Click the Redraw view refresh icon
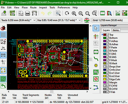Viewport: 128px width, 104px height. click(67, 13)
